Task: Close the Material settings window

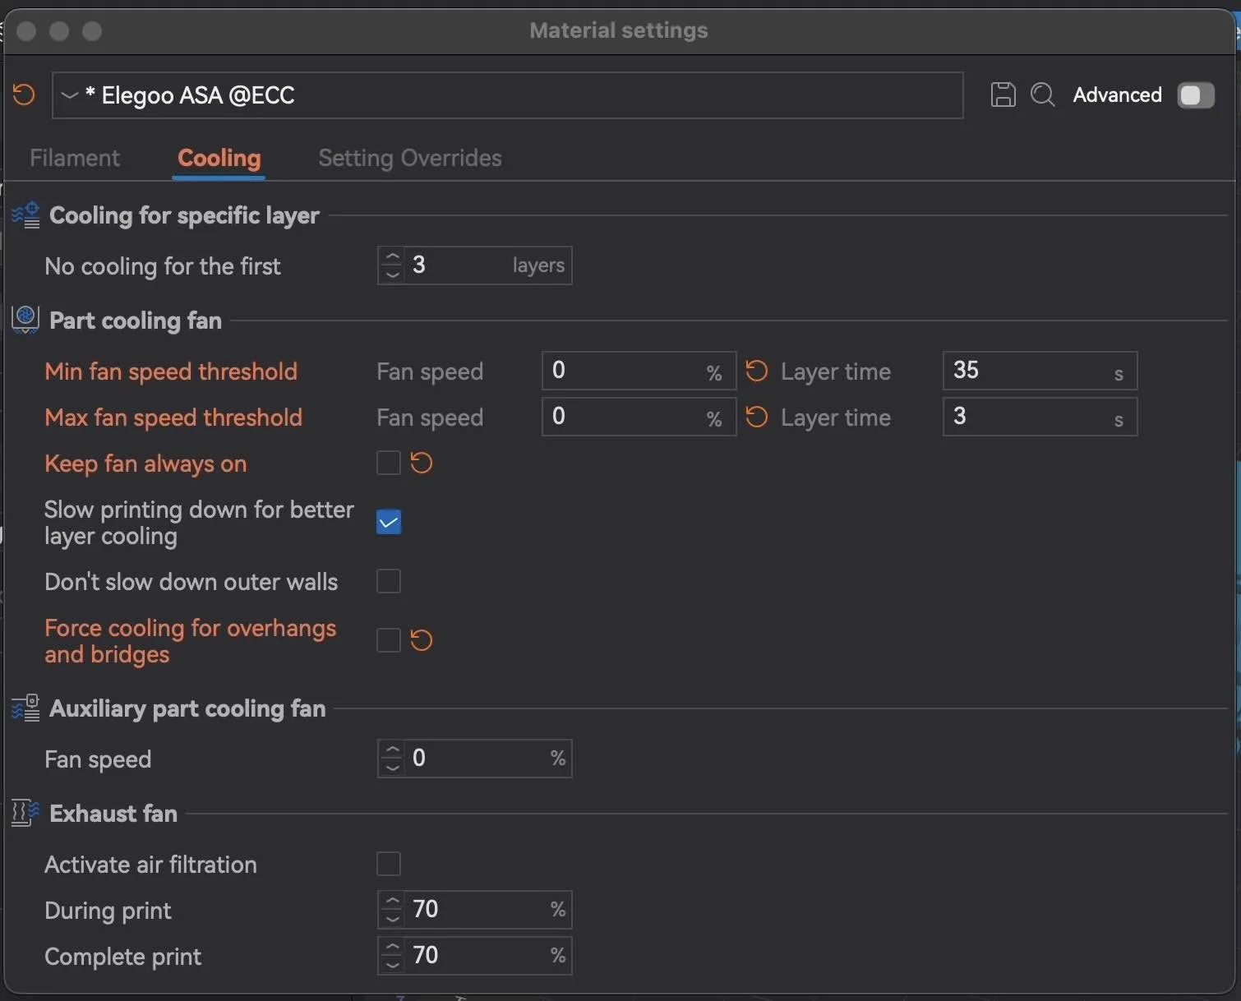Action: [27, 31]
